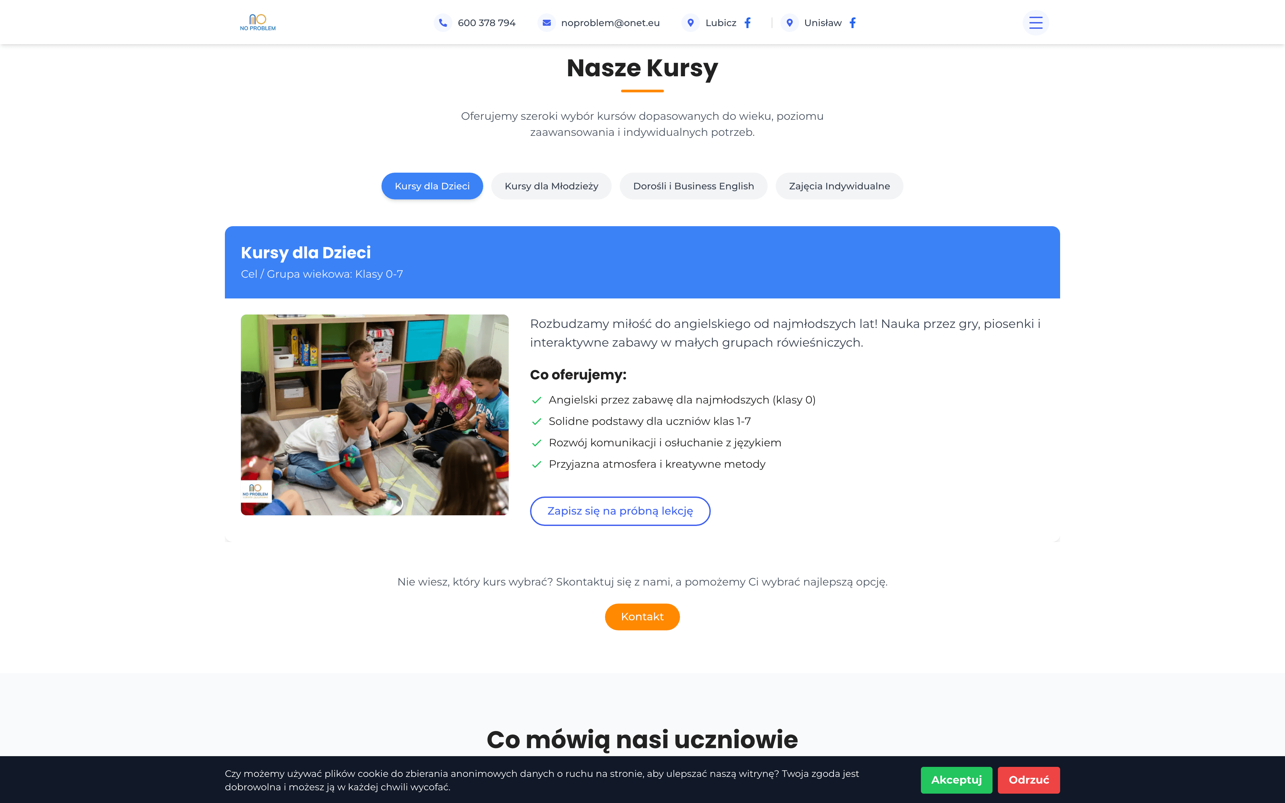1285x803 pixels.
Task: Click the cookie consent message text
Action: coord(542,780)
